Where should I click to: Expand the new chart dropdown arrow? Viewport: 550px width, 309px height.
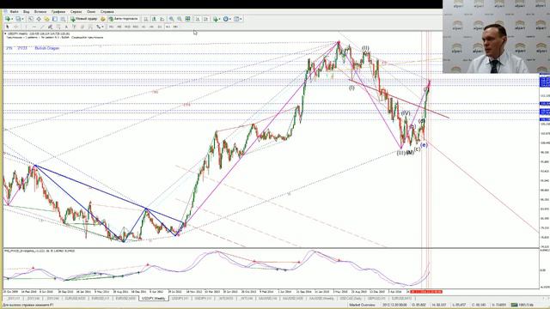(x=12, y=19)
